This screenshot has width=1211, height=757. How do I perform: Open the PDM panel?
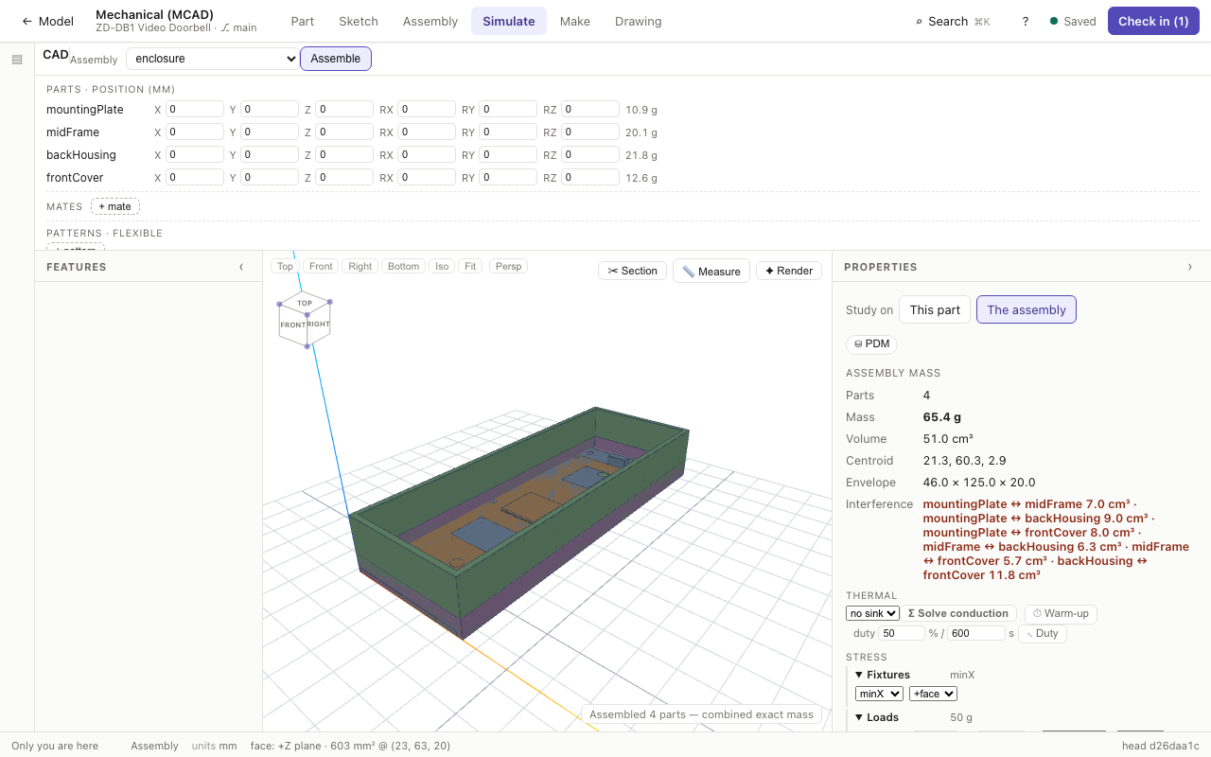pyautogui.click(x=871, y=343)
